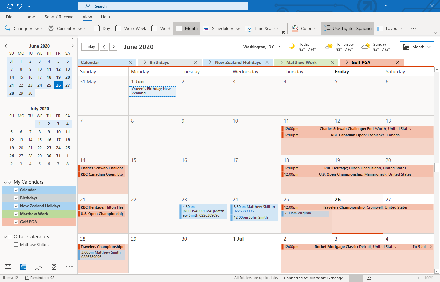Select the Month view ribbon button
The width and height of the screenshot is (440, 282).
click(187, 28)
